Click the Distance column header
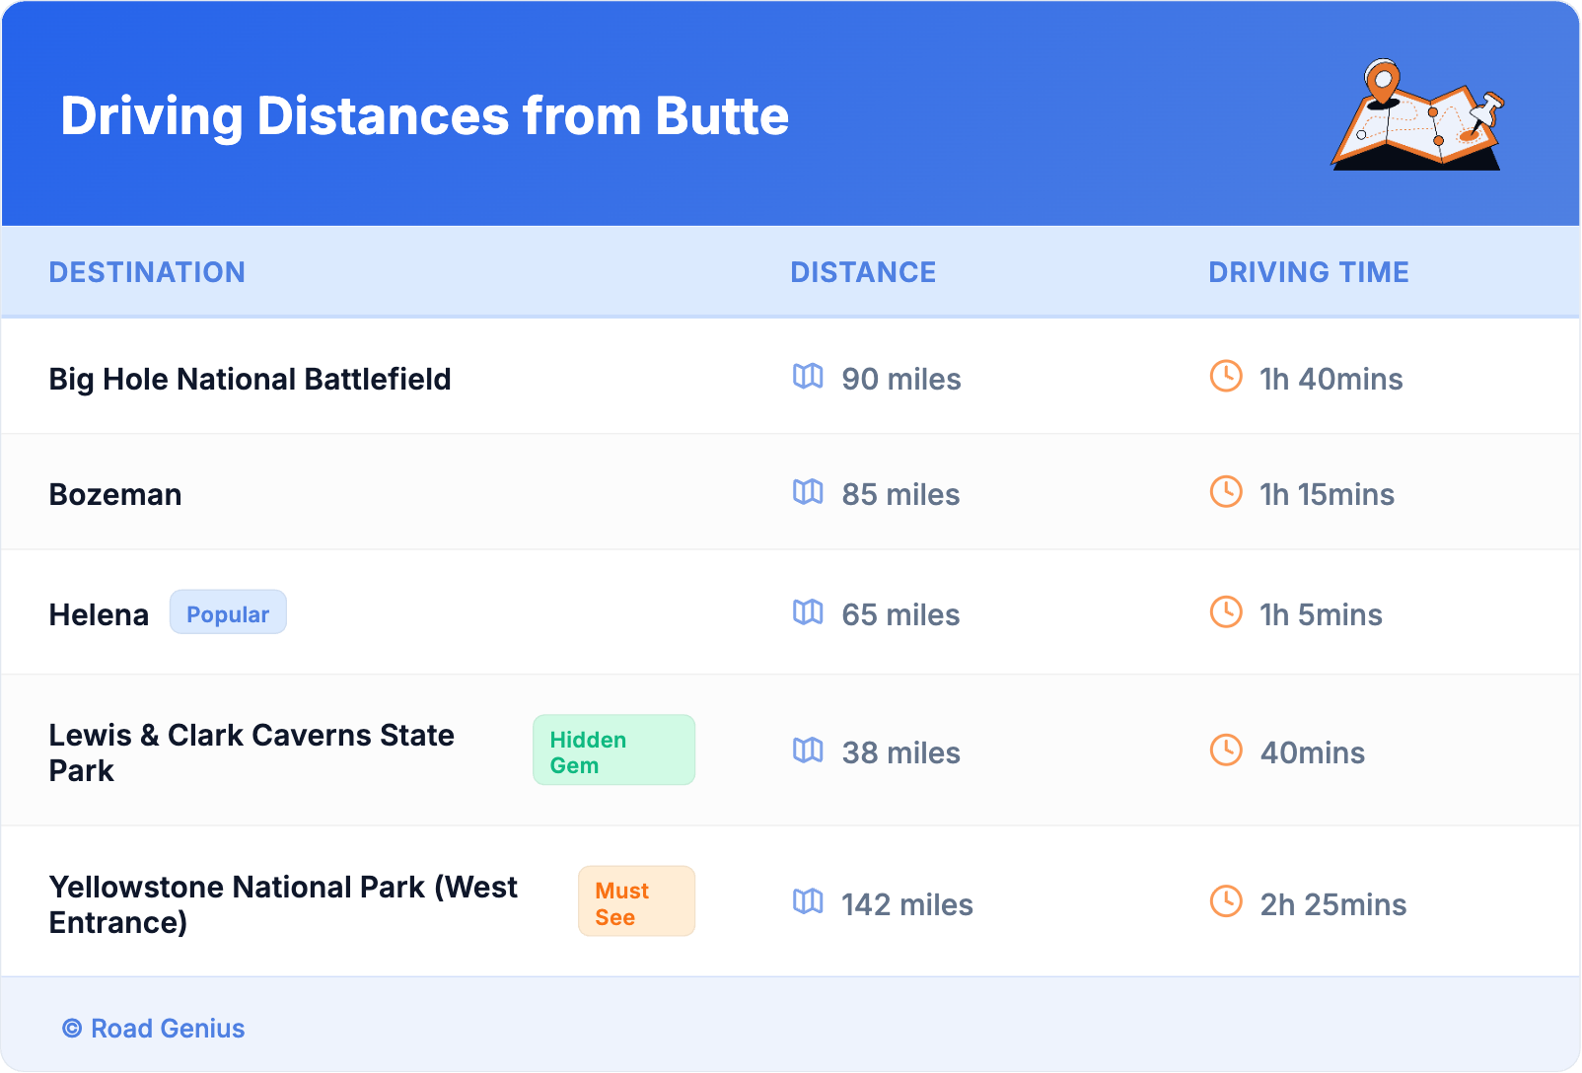 (x=863, y=272)
